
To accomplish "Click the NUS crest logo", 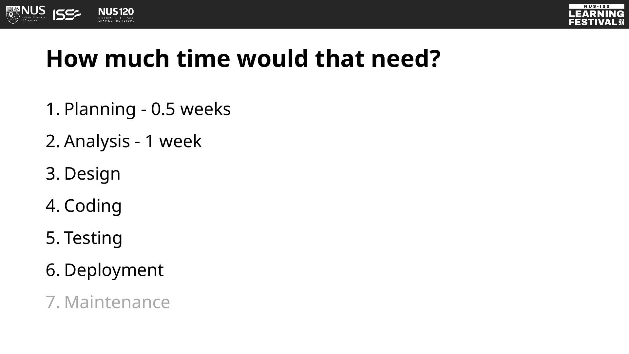I will [x=13, y=15].
